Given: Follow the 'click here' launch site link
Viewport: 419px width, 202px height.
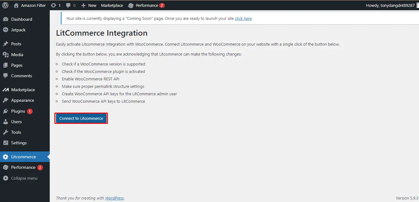Looking at the screenshot, I should click(243, 18).
